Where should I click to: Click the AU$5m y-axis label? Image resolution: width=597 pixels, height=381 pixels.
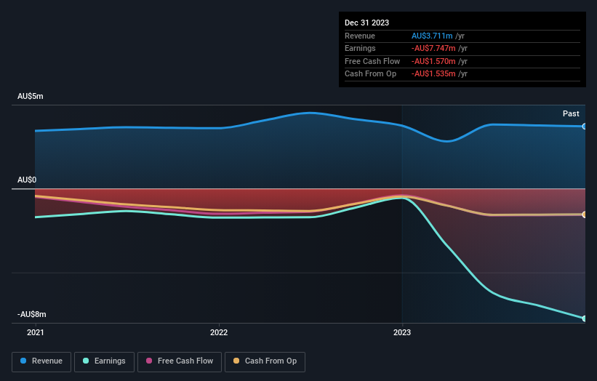(31, 96)
